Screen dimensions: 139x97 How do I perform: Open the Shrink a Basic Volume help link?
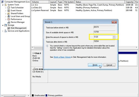pos(62,57)
